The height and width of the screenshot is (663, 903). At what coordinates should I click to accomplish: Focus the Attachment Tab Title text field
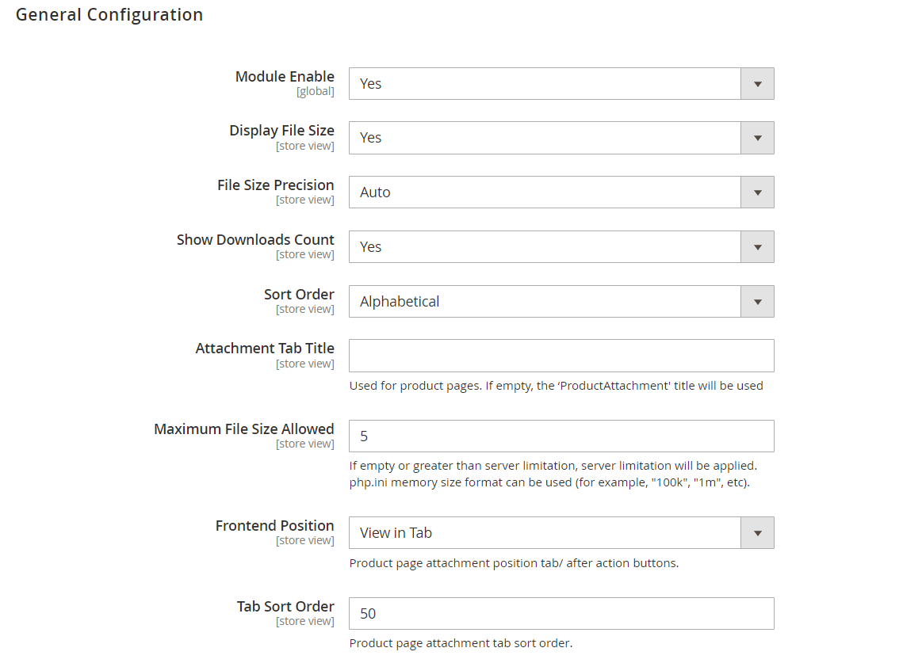[561, 356]
